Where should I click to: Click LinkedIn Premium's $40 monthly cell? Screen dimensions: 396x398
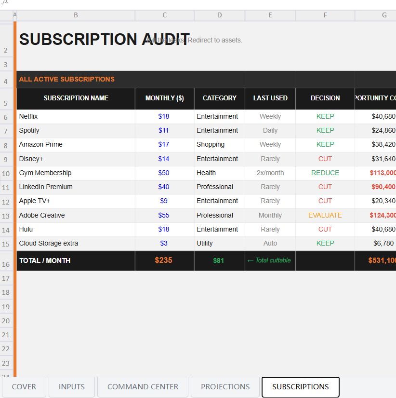[165, 187]
